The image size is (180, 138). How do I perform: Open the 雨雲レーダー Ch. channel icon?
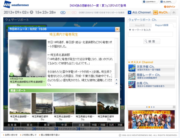[x=132, y=76]
